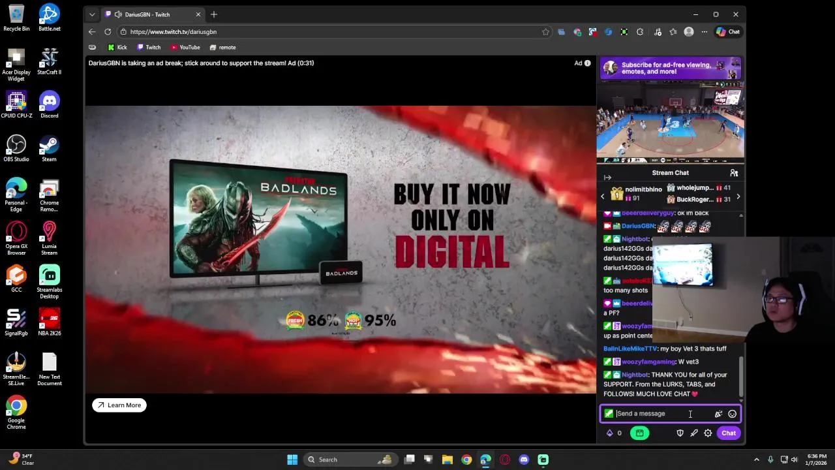Screen dimensions: 835x470
Task: Open favorites hub icon in Edge
Action: click(673, 31)
